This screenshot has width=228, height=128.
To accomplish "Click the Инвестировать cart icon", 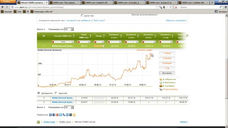I will coord(161,89).
